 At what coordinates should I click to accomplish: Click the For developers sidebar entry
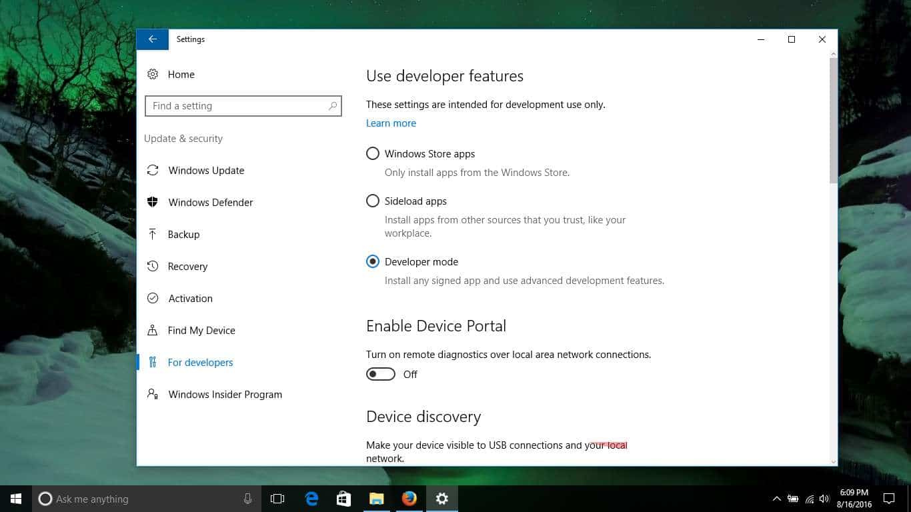tap(200, 363)
